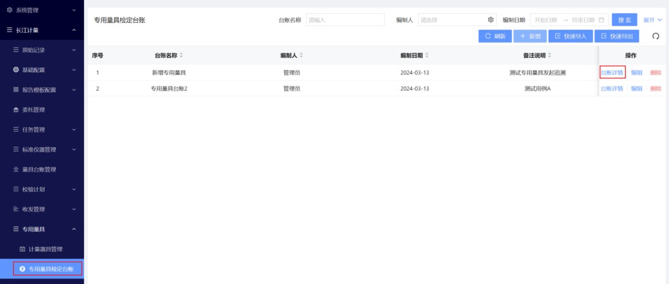Click 编辑 for 专用量具台账2 row

637,89
